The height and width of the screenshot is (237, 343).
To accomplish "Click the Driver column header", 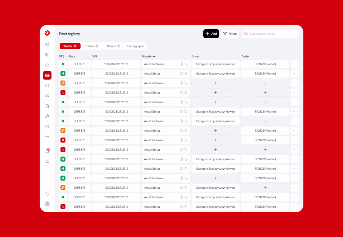I will [195, 56].
